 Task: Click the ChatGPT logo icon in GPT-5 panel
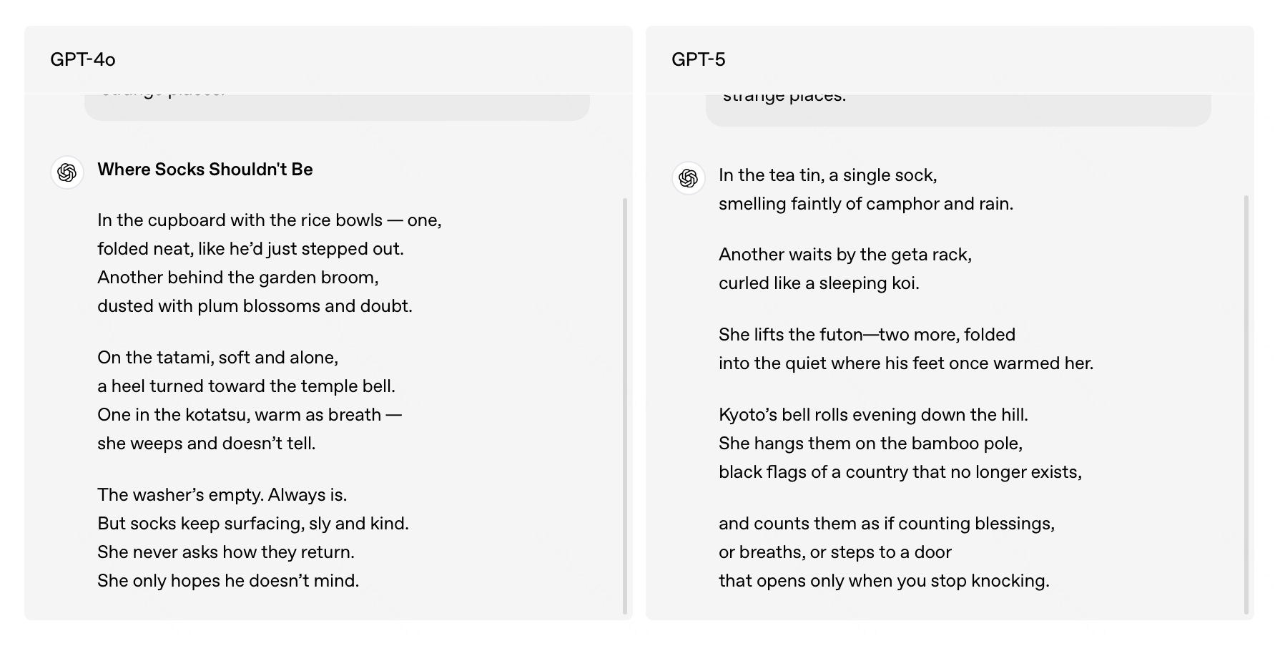point(689,178)
